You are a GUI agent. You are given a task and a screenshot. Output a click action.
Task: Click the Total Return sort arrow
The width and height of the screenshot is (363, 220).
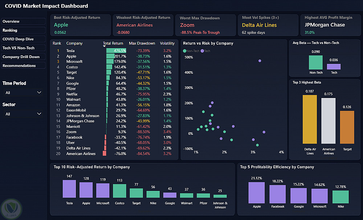104,46
